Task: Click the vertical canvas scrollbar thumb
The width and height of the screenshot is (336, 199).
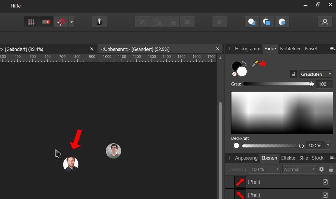Action: 220,150
